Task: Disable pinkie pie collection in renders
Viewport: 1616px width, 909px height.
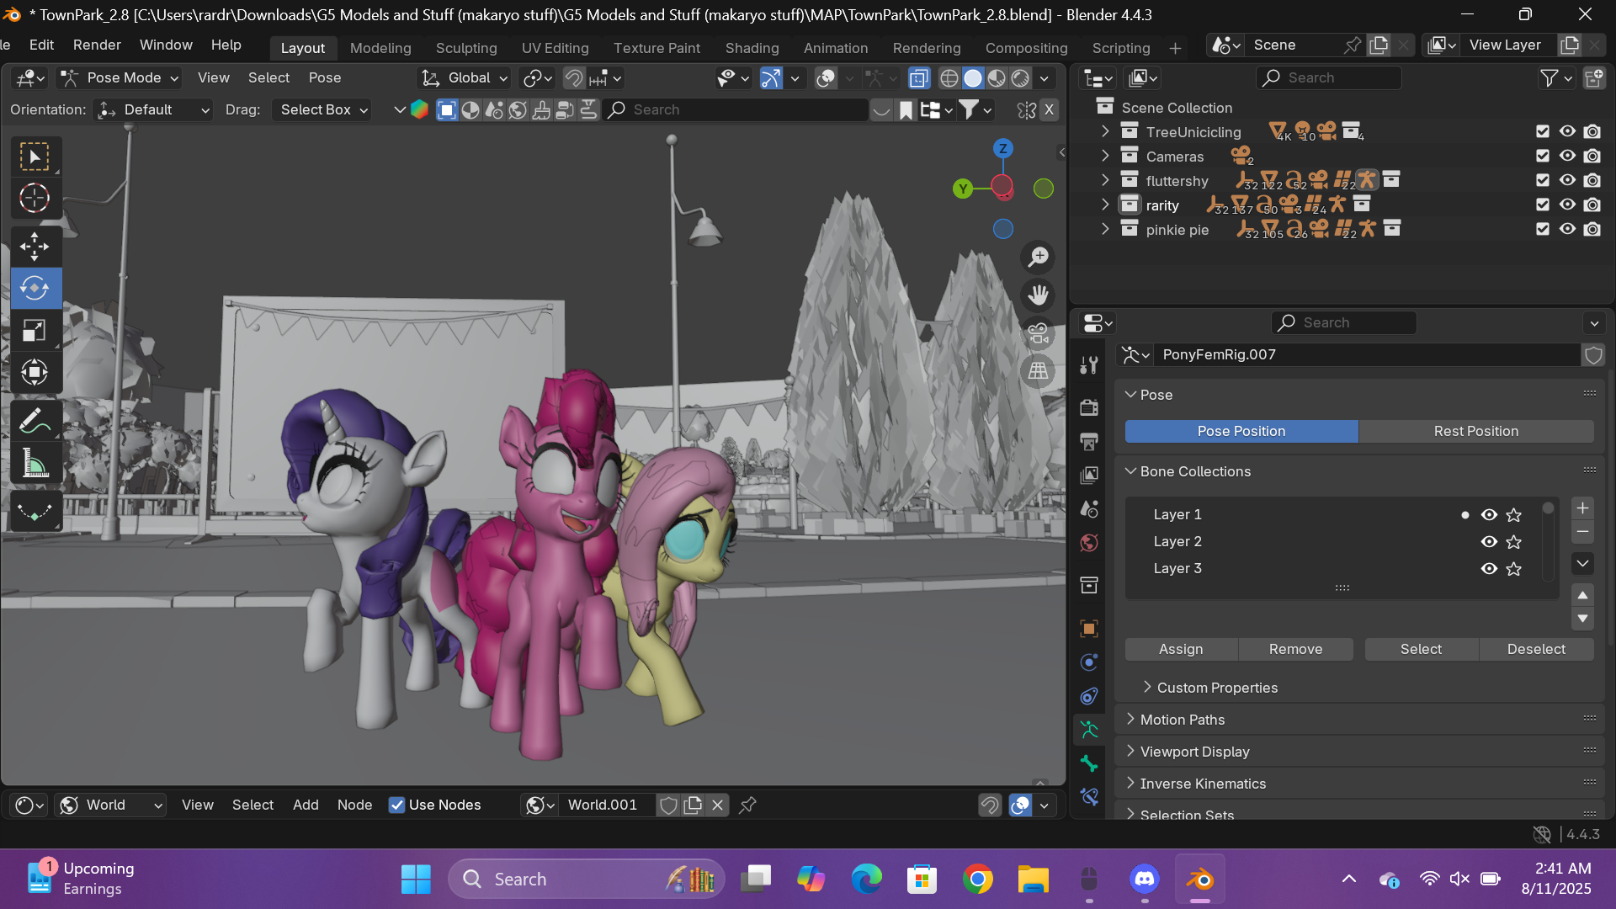Action: (x=1592, y=230)
